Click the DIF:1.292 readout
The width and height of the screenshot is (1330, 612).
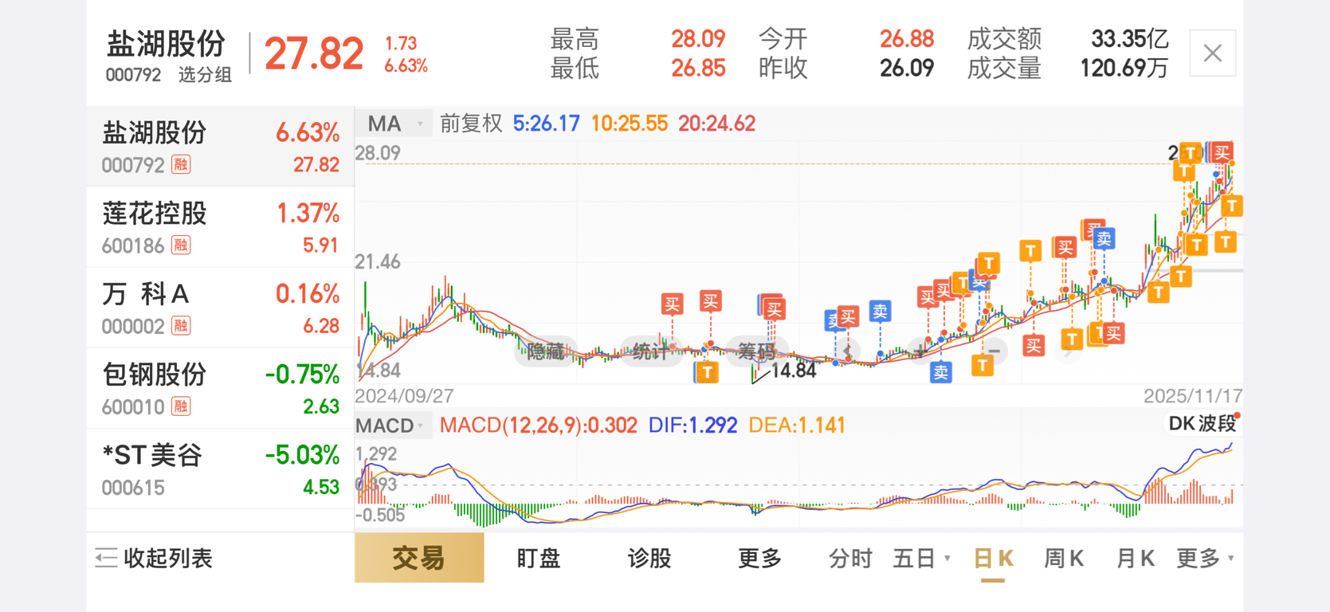click(692, 426)
